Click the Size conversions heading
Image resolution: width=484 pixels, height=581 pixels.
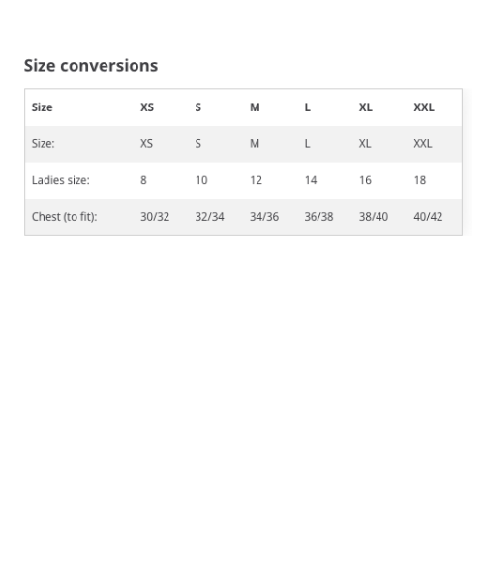point(91,66)
